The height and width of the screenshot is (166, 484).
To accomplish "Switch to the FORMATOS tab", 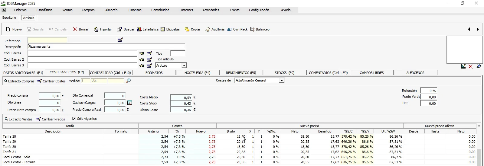I will click(x=154, y=73).
